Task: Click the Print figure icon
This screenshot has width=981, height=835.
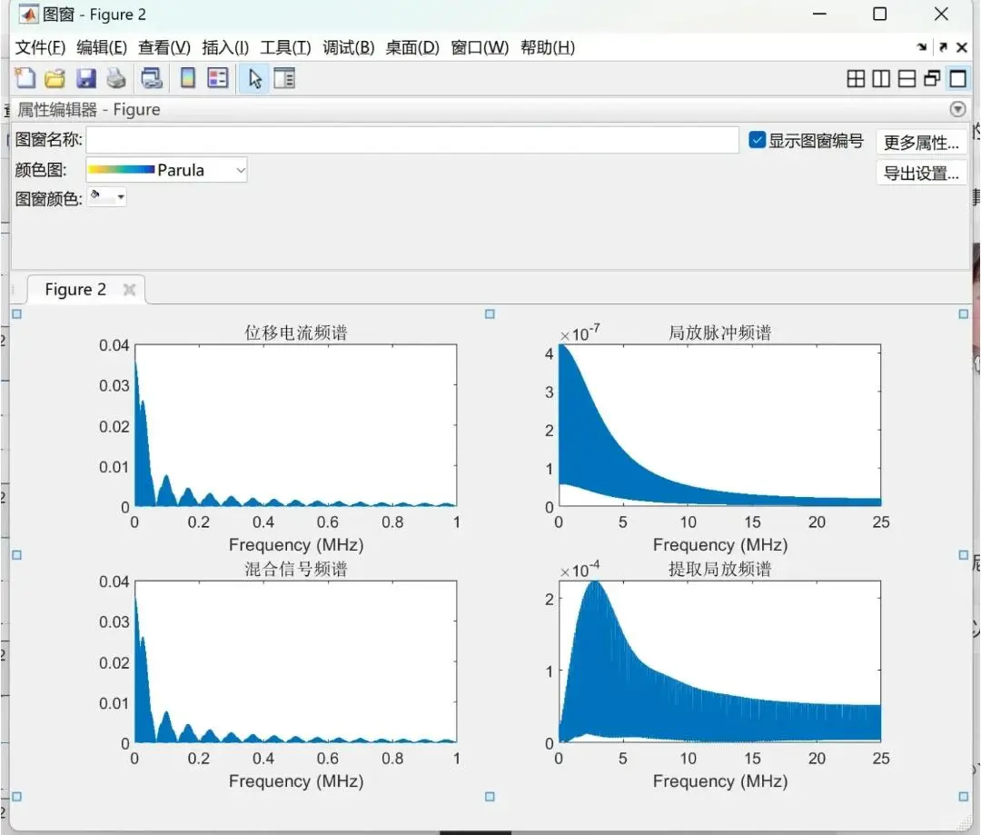Action: (x=116, y=78)
